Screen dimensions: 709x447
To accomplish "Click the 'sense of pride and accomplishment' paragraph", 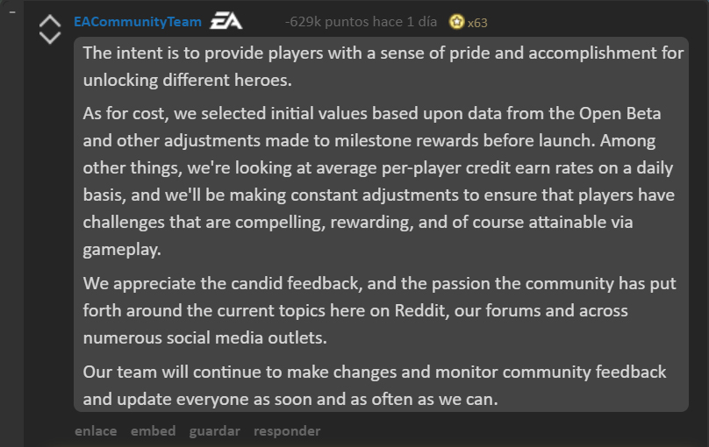I will [x=383, y=67].
